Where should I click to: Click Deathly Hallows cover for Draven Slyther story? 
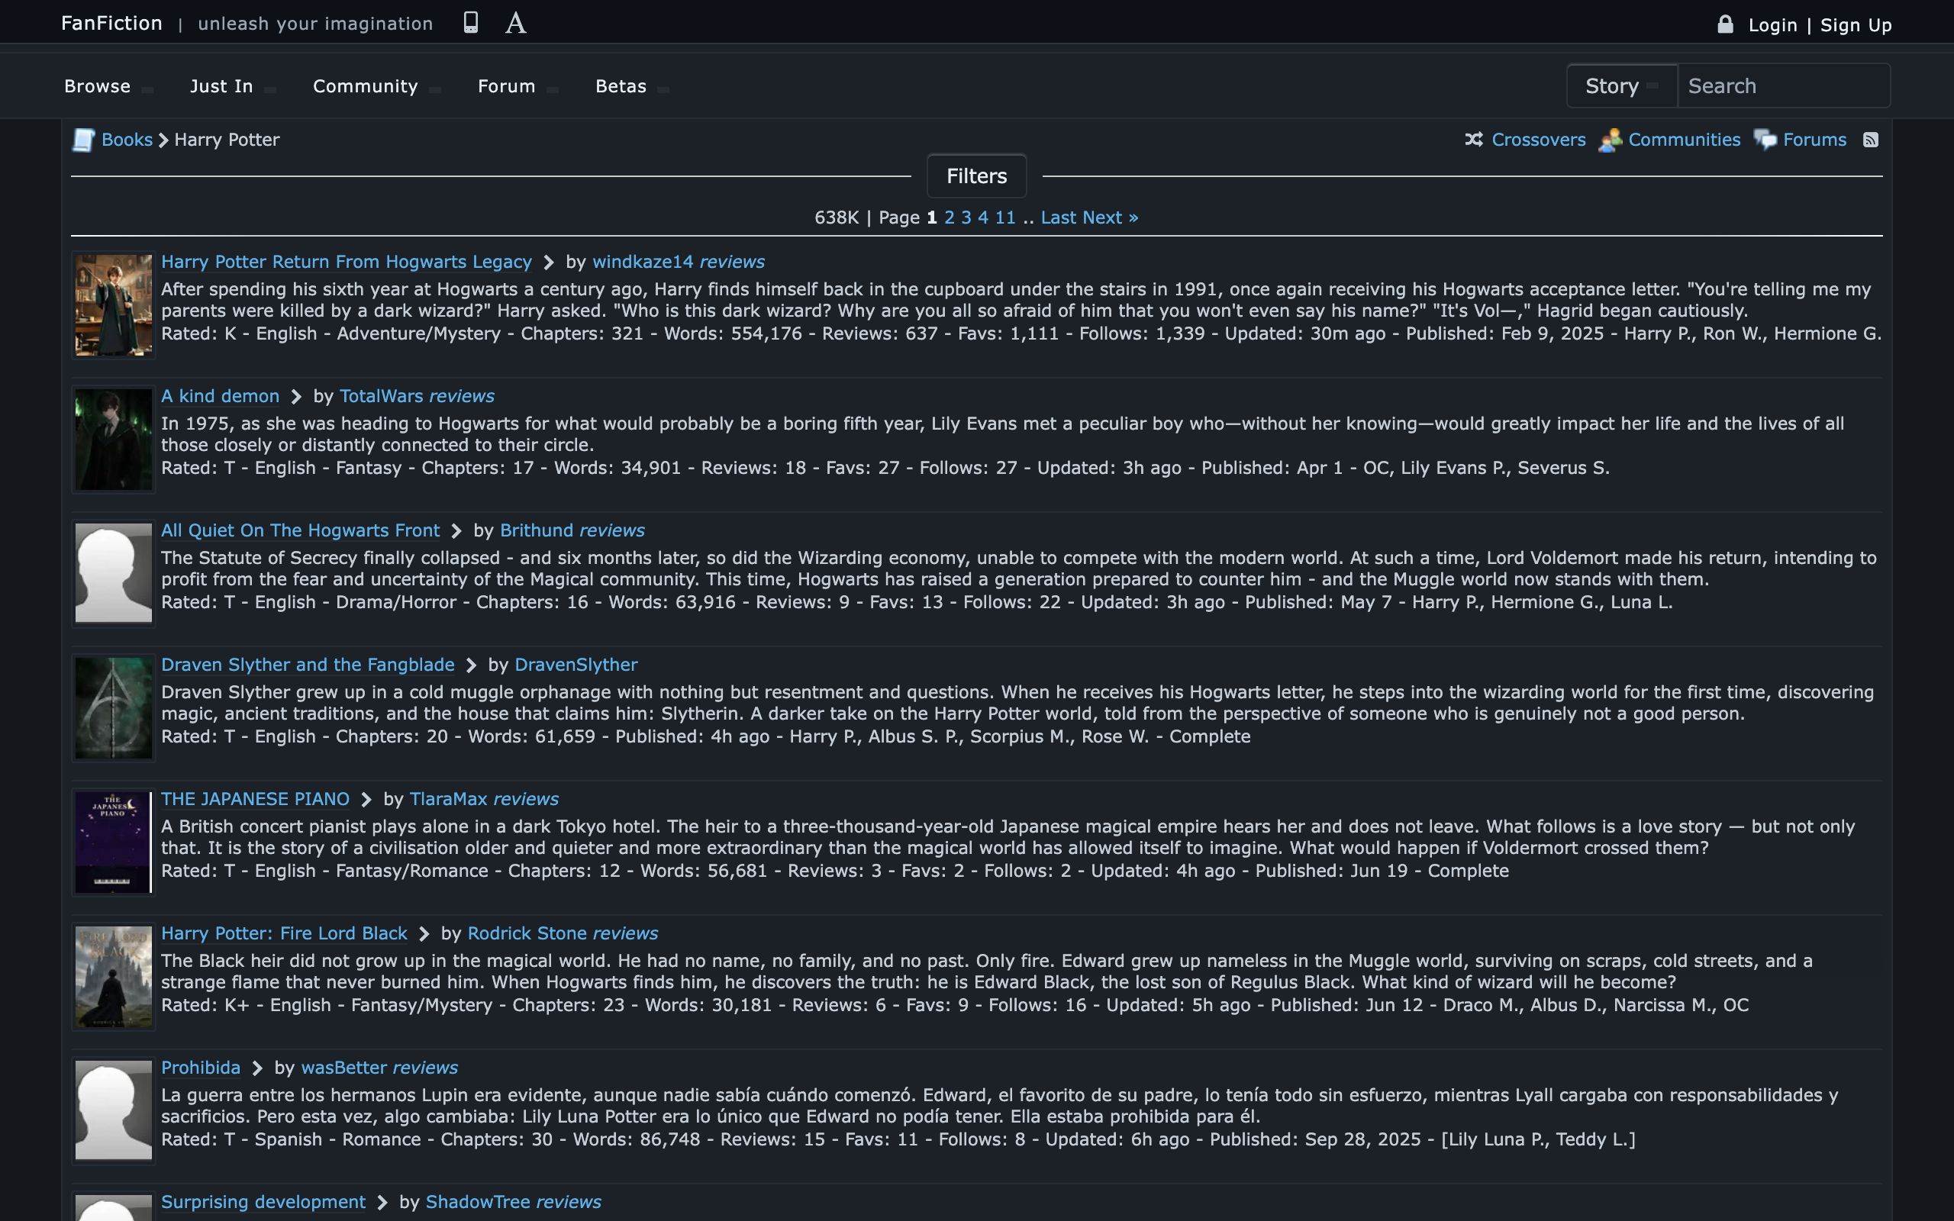click(114, 708)
